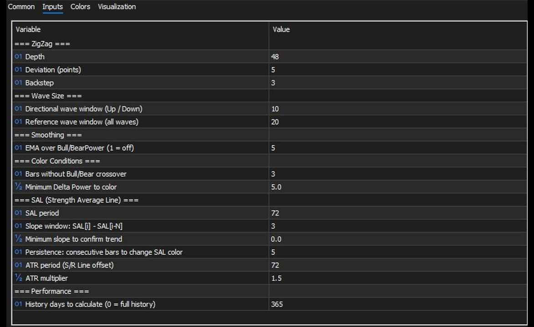Click the Value column header
The width and height of the screenshot is (534, 327).
pos(281,30)
